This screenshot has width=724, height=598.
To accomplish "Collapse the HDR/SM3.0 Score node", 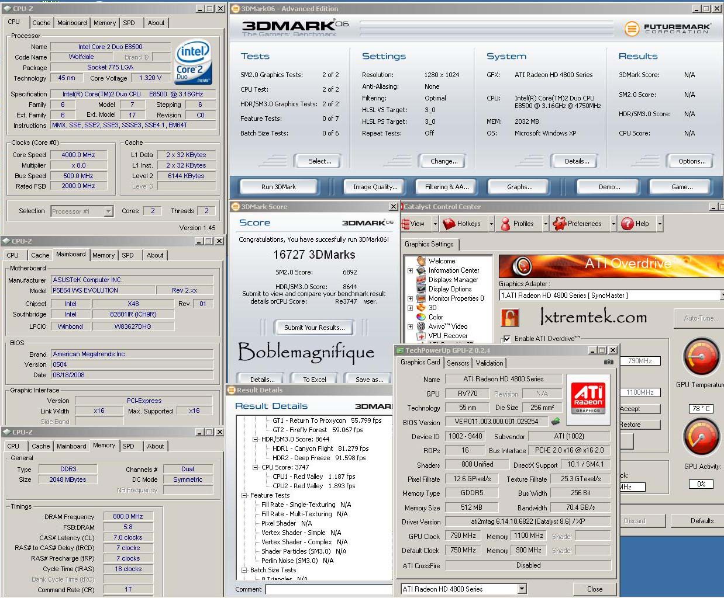I will point(255,439).
